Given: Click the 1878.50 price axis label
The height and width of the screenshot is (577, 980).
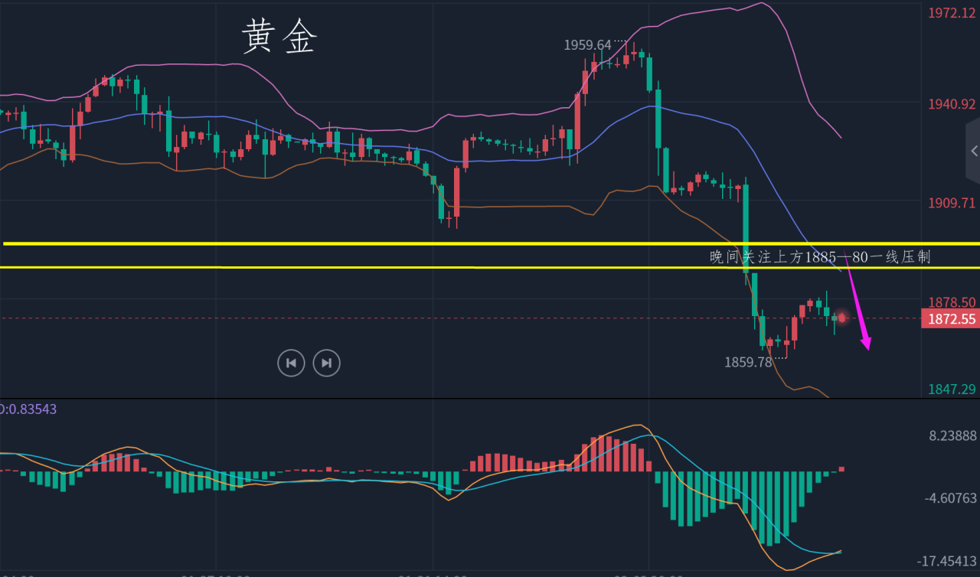Looking at the screenshot, I should (x=952, y=302).
